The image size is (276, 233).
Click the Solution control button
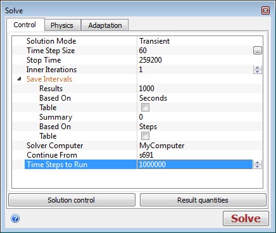click(x=72, y=200)
